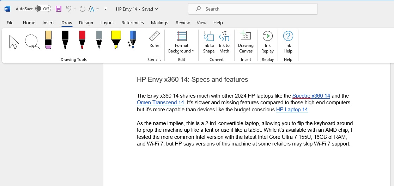
Task: Follow the Spectre x360 14 link
Action: pos(311,95)
